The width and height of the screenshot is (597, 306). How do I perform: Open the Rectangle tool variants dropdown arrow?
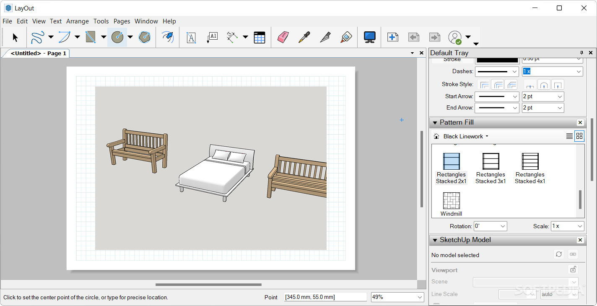coord(104,37)
